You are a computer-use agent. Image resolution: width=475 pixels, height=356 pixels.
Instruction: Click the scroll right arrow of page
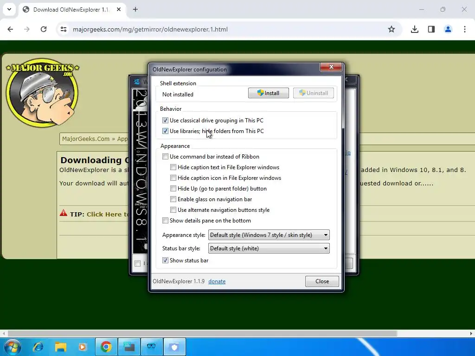tap(471, 334)
